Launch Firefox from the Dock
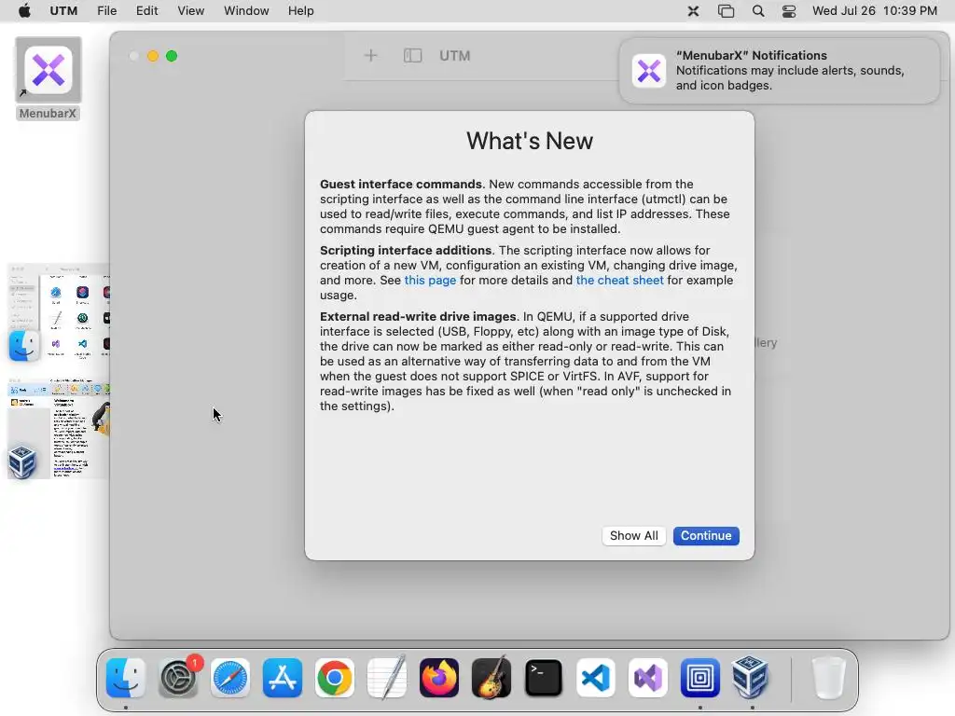Screen dimensions: 955x716 point(439,678)
